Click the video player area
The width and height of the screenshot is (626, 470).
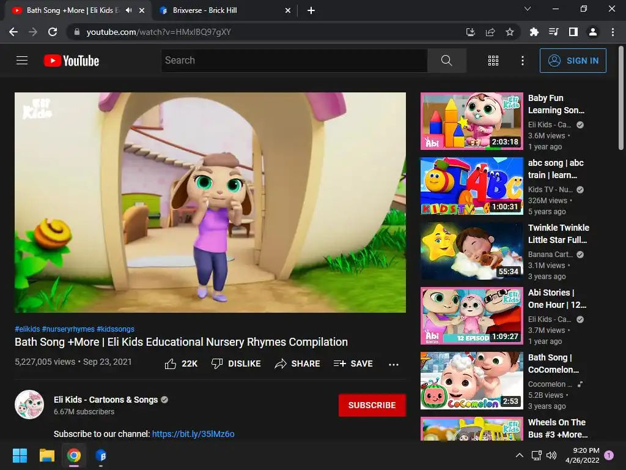(x=210, y=202)
